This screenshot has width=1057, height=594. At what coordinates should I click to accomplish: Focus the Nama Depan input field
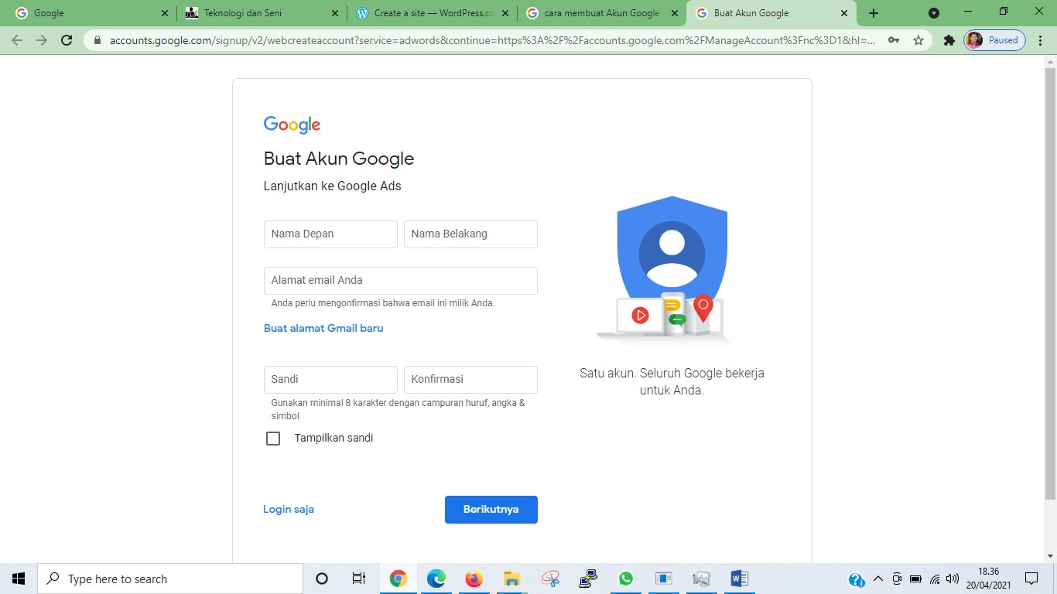tap(330, 234)
